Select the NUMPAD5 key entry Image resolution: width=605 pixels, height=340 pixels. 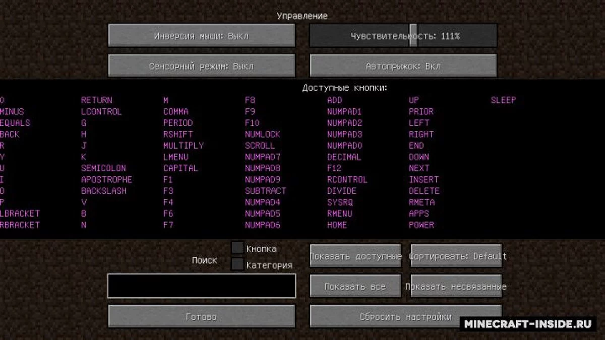263,214
